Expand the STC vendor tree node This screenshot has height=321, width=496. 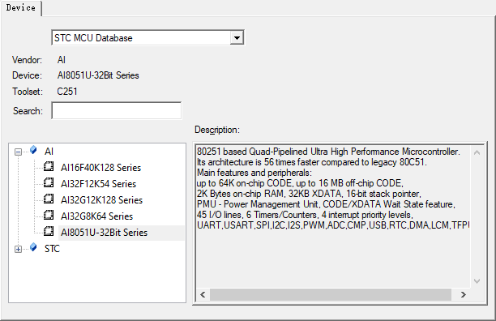18,250
